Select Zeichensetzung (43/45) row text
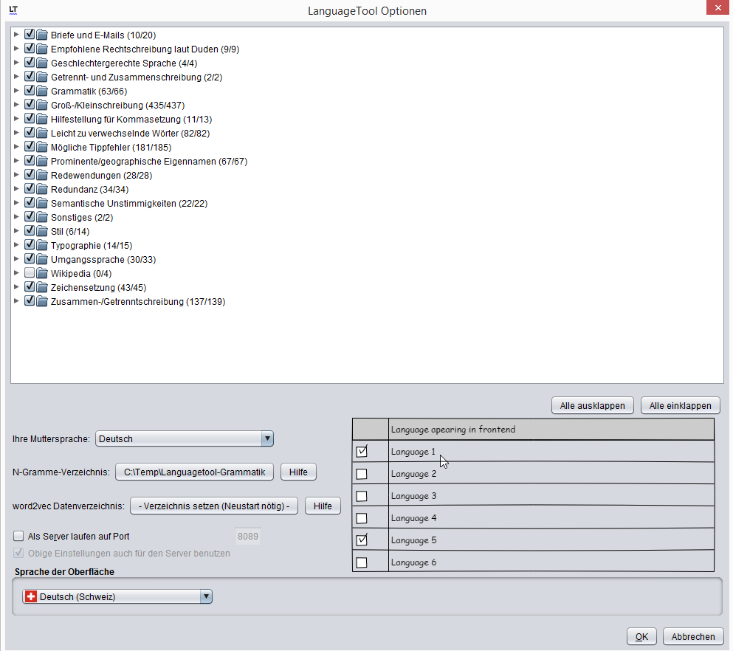This screenshot has height=651, width=733. tap(99, 287)
